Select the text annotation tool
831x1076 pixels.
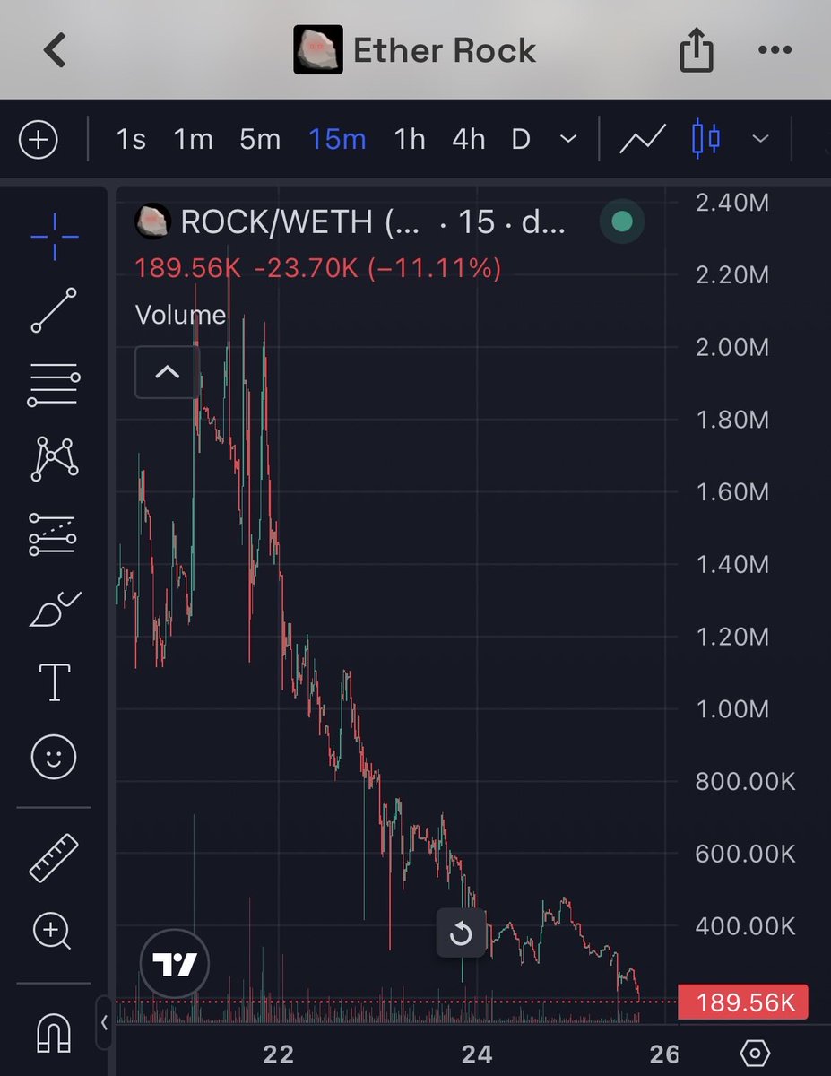pyautogui.click(x=55, y=683)
